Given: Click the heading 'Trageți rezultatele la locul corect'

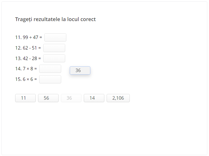Looking at the screenshot, I should (x=55, y=19).
